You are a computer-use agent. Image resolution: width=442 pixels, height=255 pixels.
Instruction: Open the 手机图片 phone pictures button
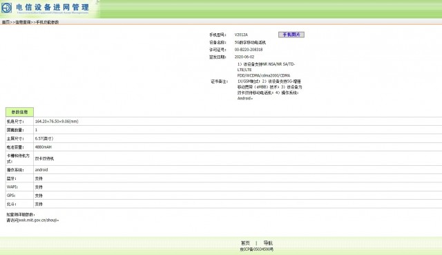coord(291,35)
